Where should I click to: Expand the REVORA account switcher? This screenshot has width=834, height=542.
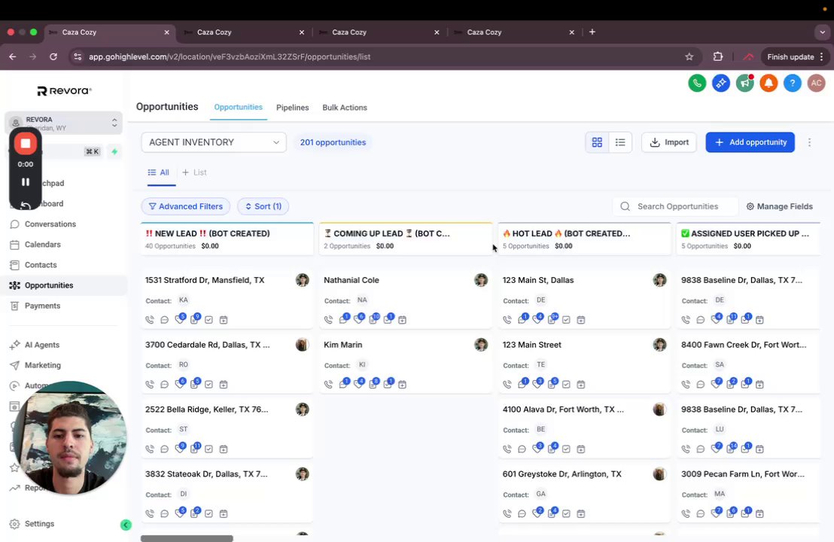63,123
